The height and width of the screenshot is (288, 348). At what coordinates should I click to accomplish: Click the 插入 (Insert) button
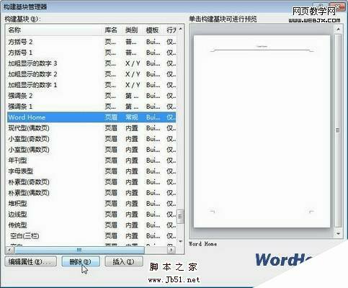tap(124, 261)
